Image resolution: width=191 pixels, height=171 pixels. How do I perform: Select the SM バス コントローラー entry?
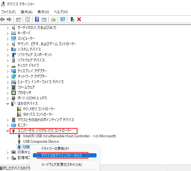point(38,114)
